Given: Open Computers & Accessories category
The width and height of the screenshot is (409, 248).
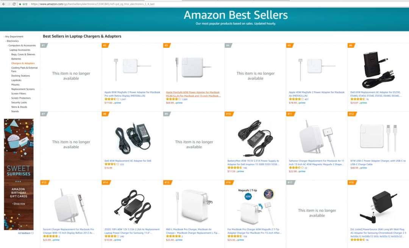Looking at the screenshot, I should [22, 46].
